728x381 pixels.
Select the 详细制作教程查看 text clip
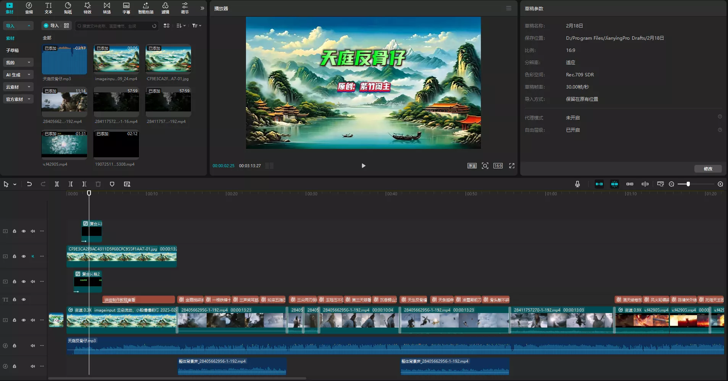[139, 300]
